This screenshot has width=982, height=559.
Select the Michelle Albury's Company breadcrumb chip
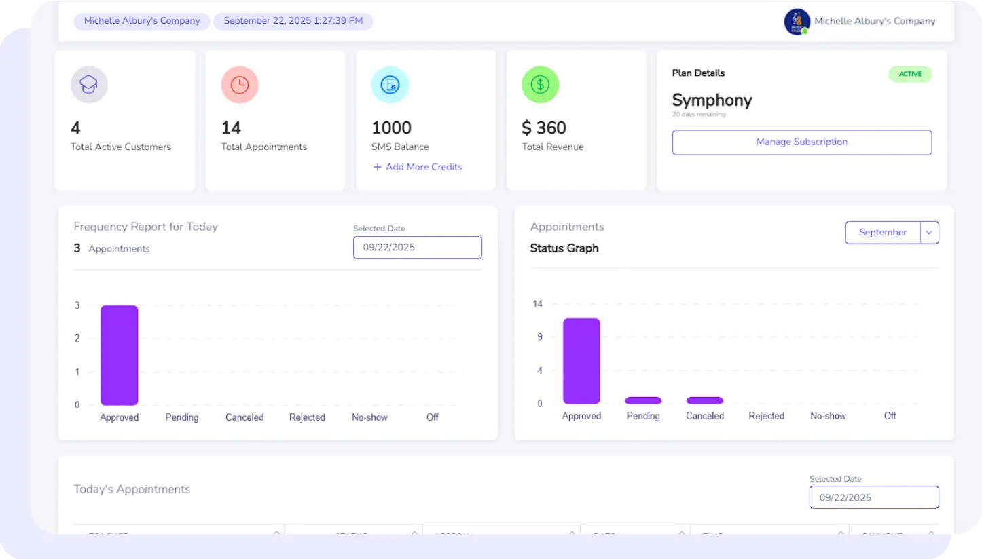(142, 21)
